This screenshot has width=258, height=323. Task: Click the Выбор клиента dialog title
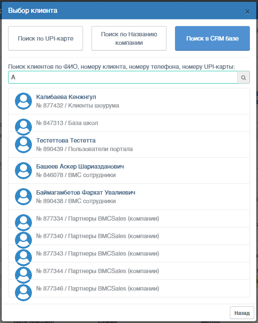coord(33,11)
